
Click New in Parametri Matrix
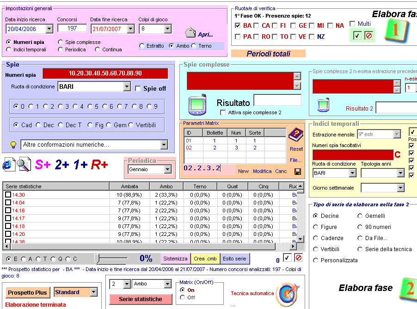(243, 172)
